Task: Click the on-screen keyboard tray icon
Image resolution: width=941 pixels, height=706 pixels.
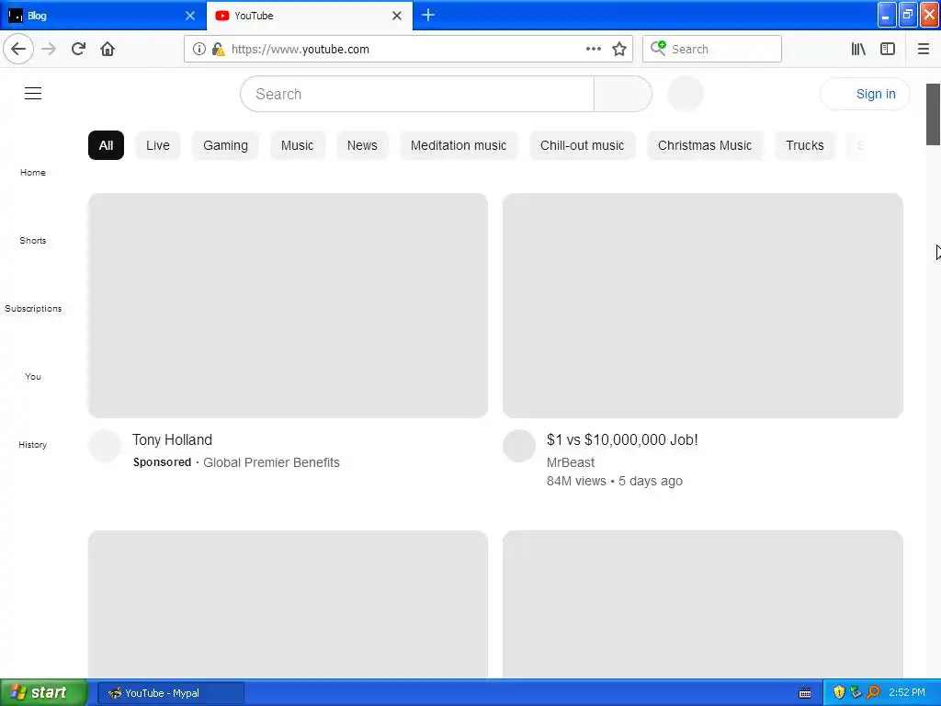Action: click(x=805, y=693)
